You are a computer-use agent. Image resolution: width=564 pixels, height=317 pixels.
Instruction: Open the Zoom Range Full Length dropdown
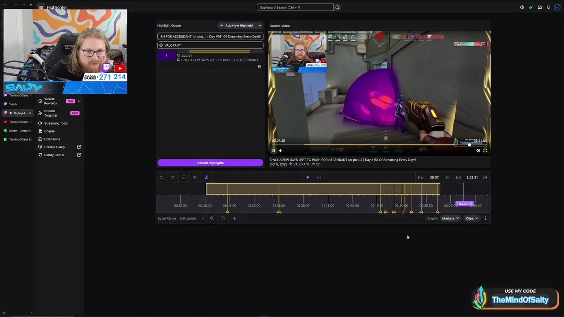click(x=192, y=218)
